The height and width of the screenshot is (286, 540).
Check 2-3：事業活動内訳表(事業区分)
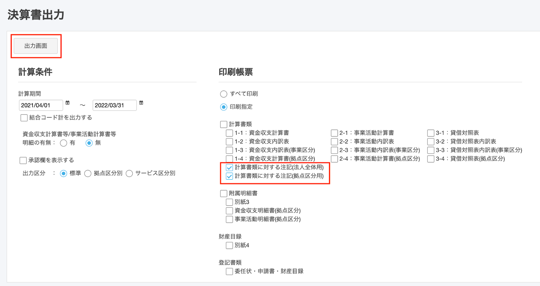tap(334, 150)
